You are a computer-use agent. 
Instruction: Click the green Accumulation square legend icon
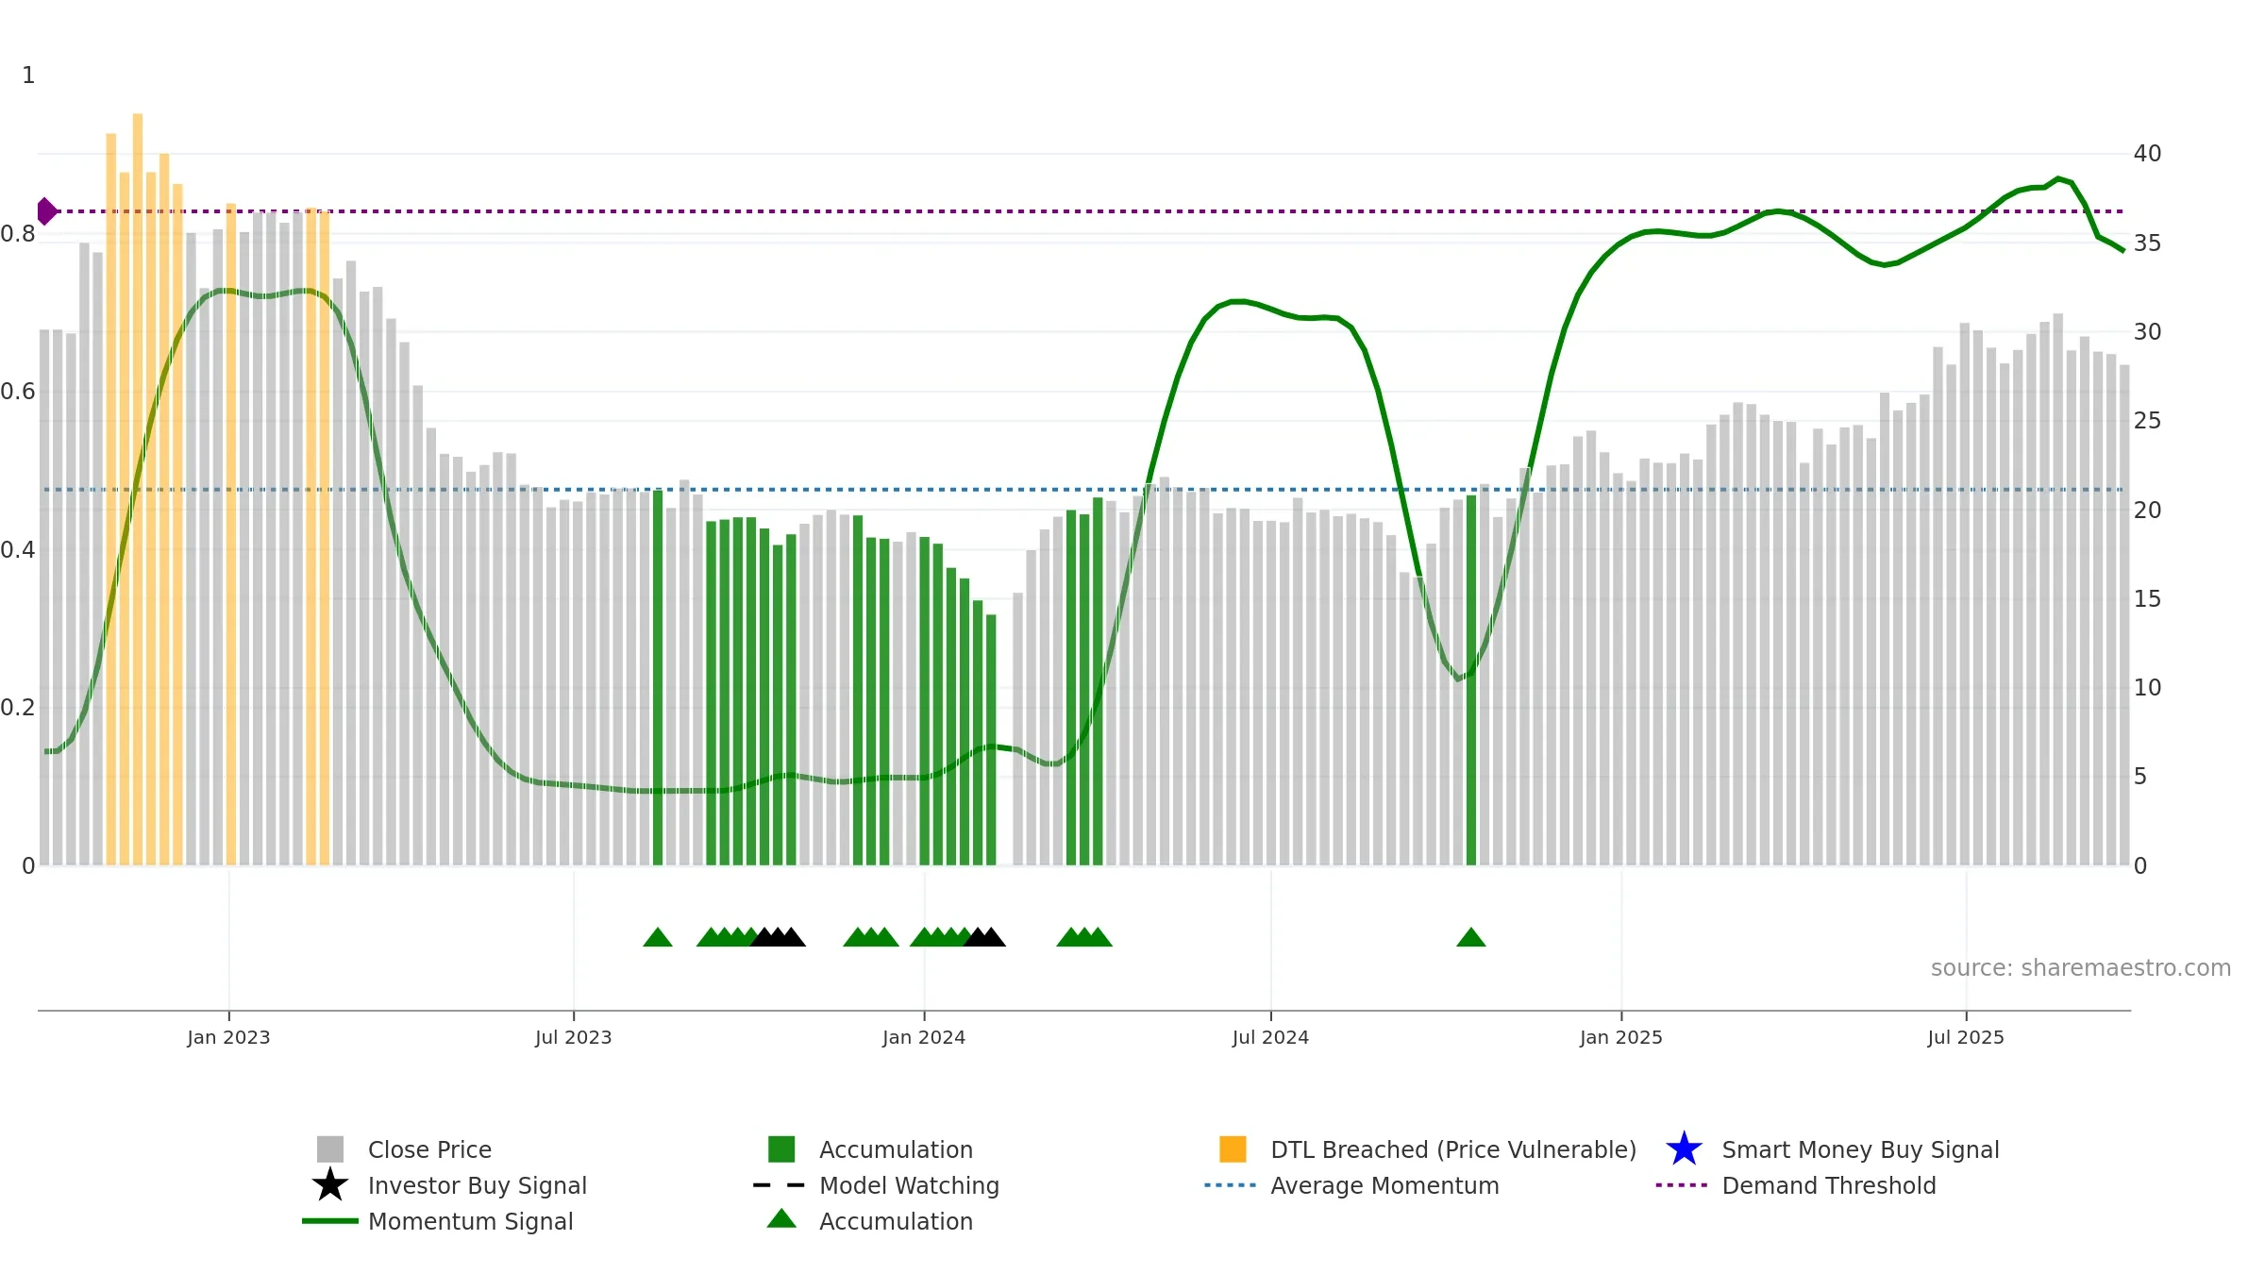point(781,1149)
